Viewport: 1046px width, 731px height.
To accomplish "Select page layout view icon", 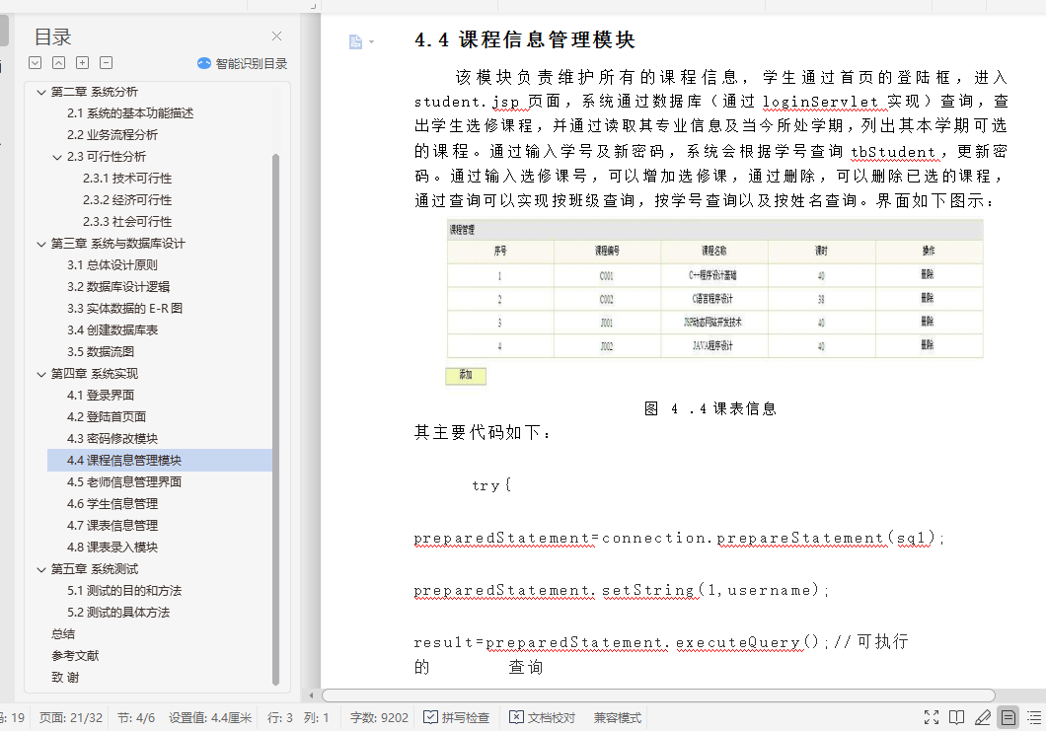I will (x=1008, y=717).
